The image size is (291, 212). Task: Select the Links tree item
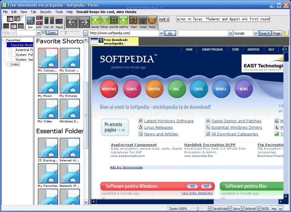[15, 65]
